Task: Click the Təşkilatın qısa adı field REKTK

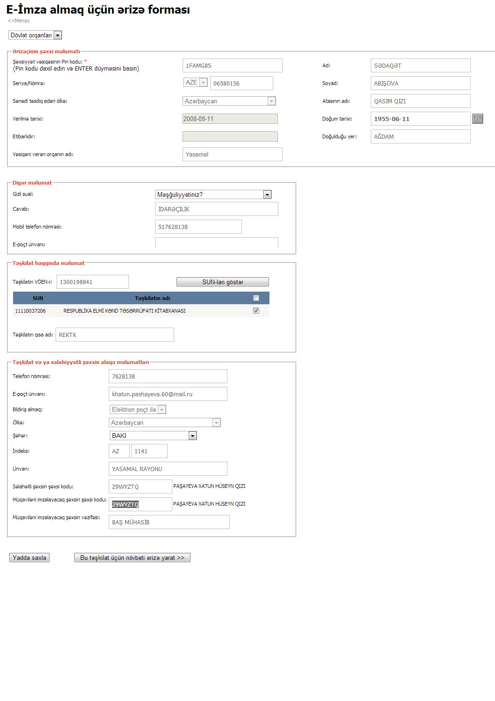Action: (x=115, y=335)
